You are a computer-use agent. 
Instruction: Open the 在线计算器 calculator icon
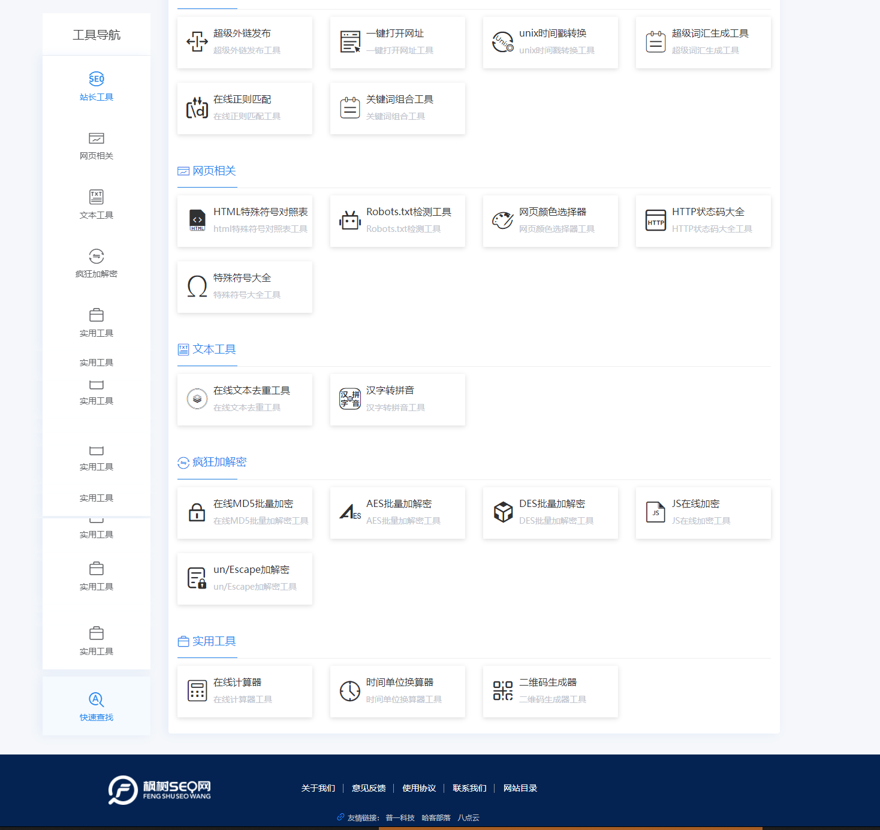197,691
